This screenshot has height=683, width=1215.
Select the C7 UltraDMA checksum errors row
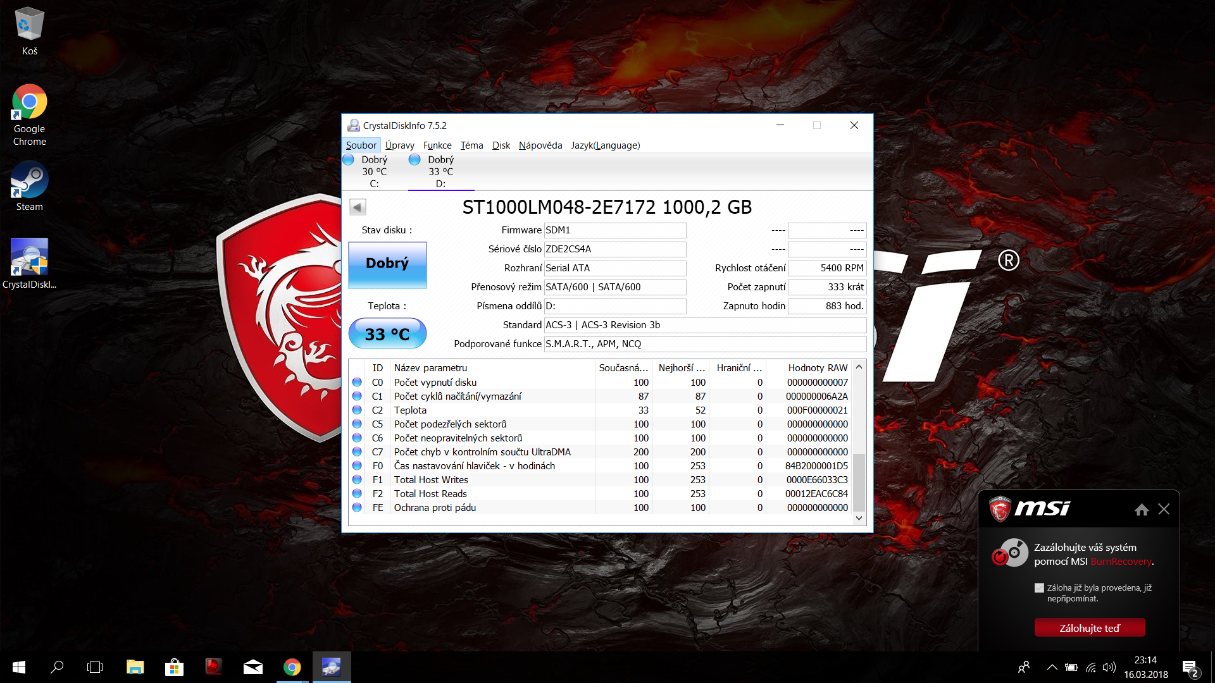point(601,452)
